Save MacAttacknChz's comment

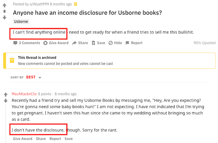(69, 139)
